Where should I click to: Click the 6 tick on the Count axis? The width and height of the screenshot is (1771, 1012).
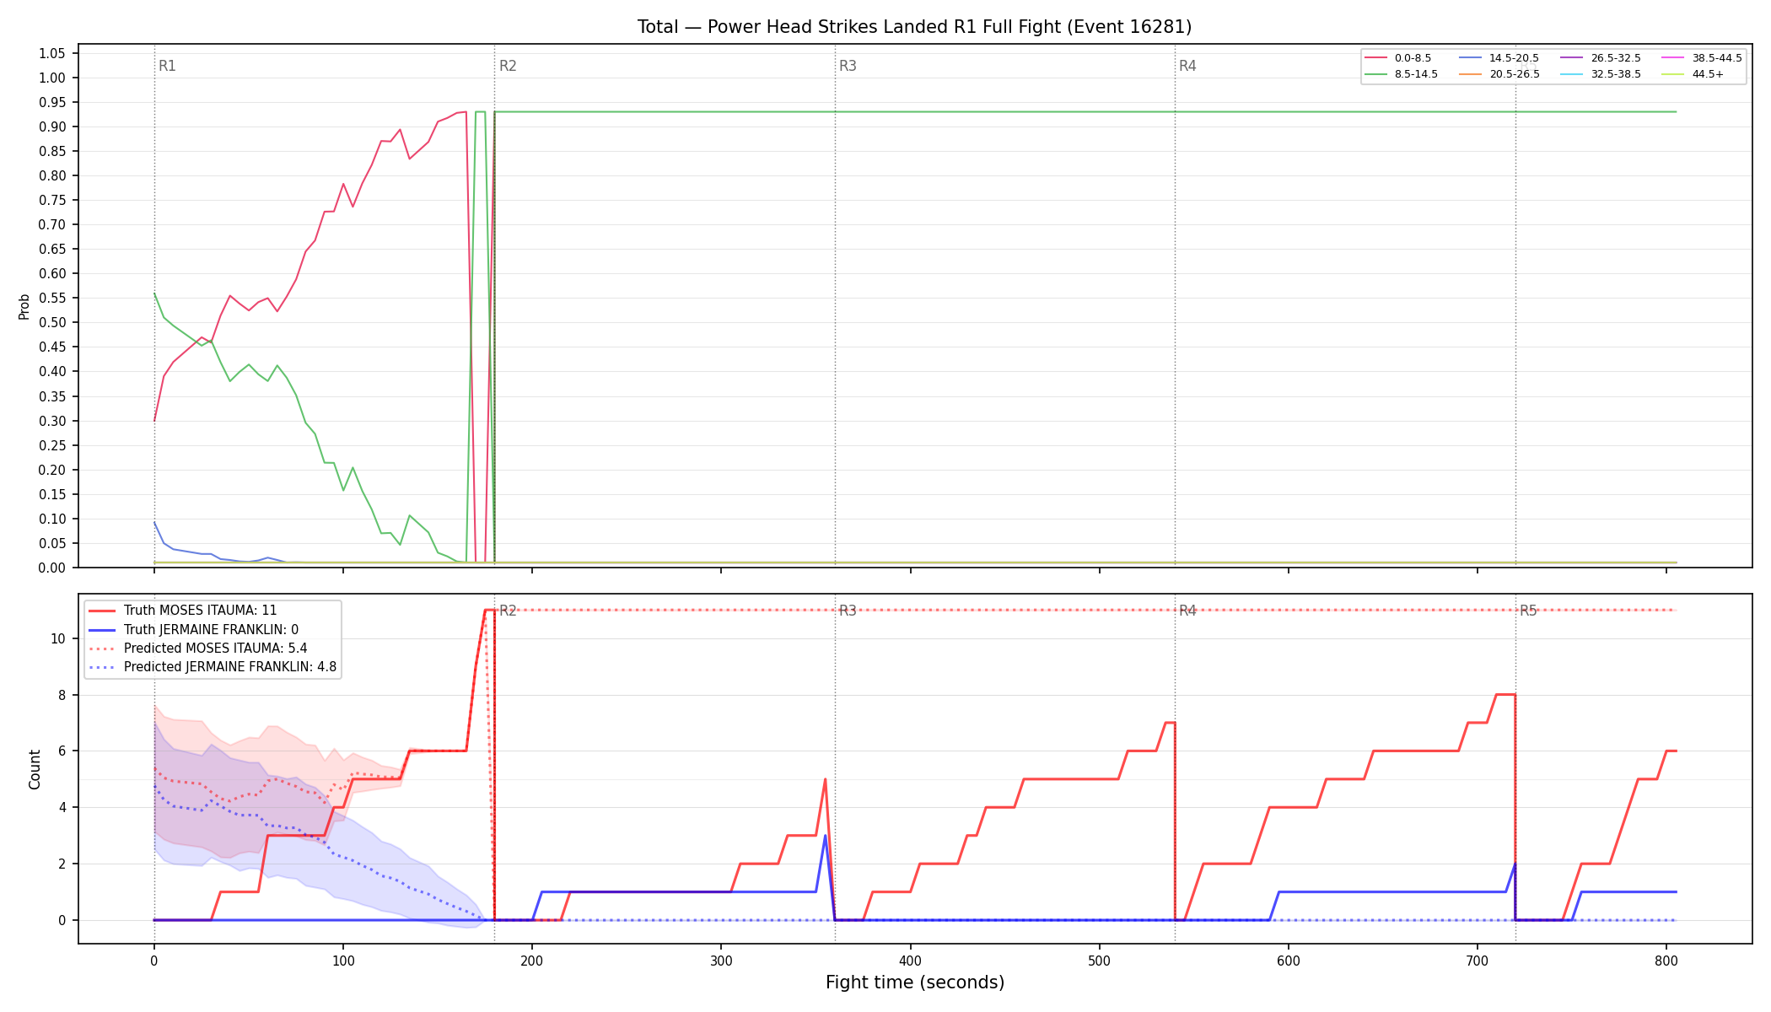pyautogui.click(x=62, y=751)
